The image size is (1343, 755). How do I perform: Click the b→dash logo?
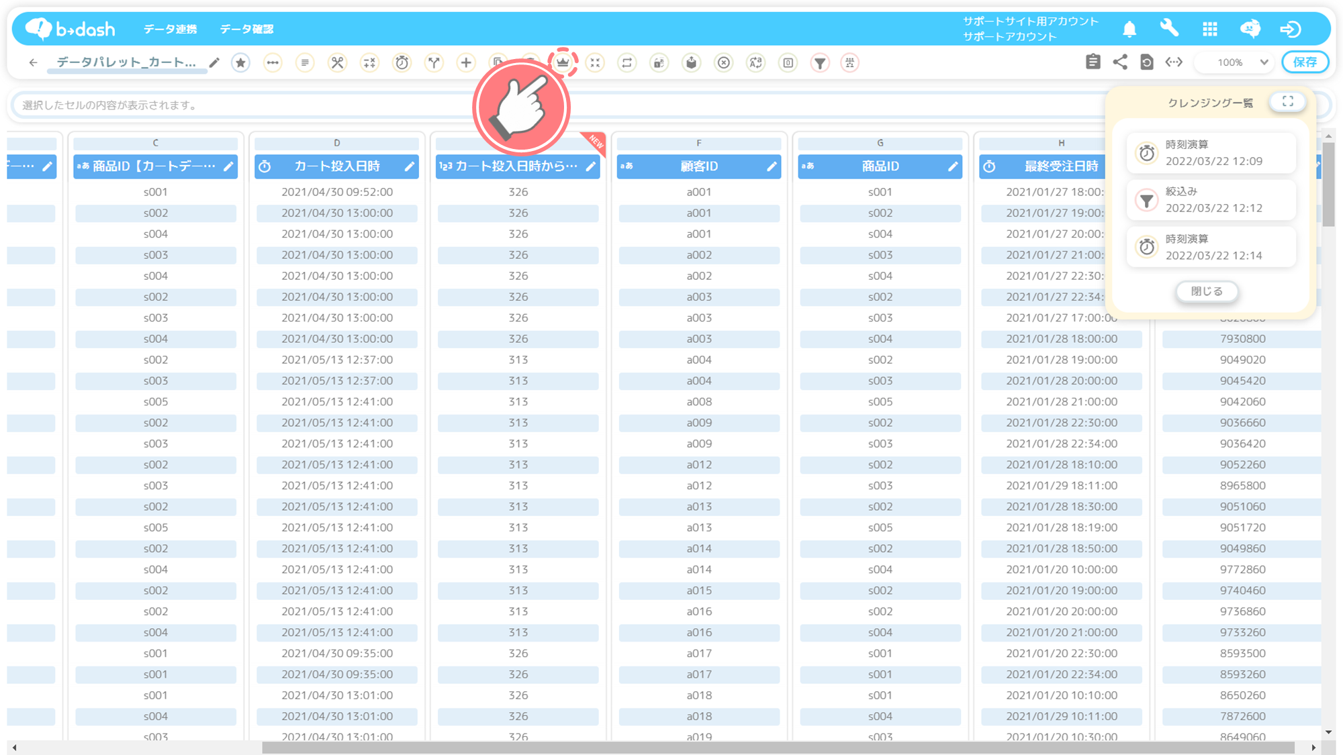pyautogui.click(x=71, y=28)
